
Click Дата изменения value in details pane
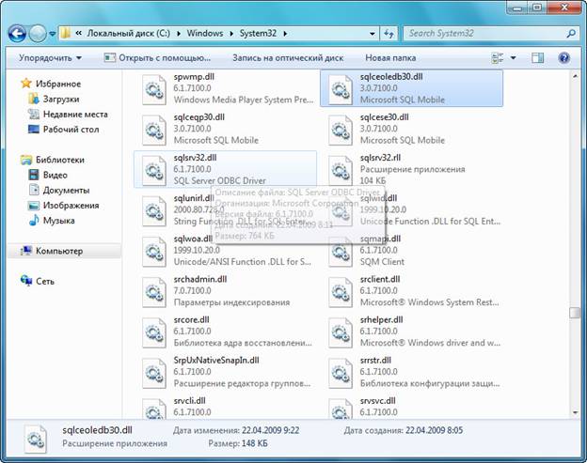coord(270,430)
